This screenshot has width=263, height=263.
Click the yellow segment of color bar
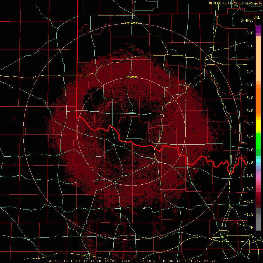point(258,125)
